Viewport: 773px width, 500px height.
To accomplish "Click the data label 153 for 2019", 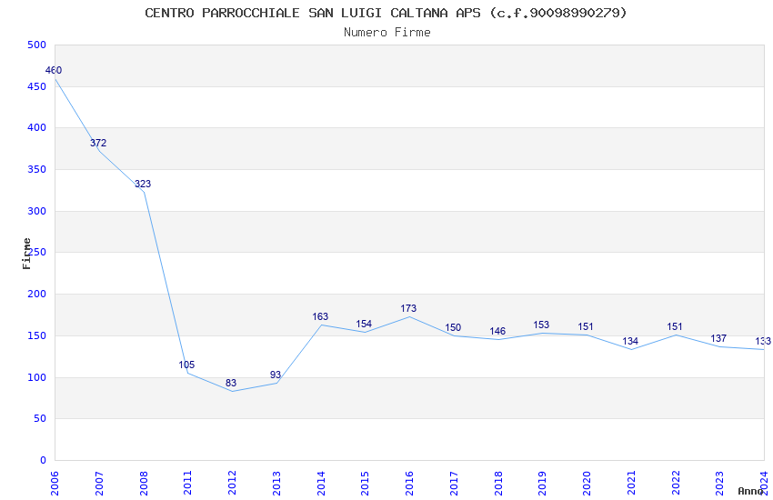I will pyautogui.click(x=541, y=325).
